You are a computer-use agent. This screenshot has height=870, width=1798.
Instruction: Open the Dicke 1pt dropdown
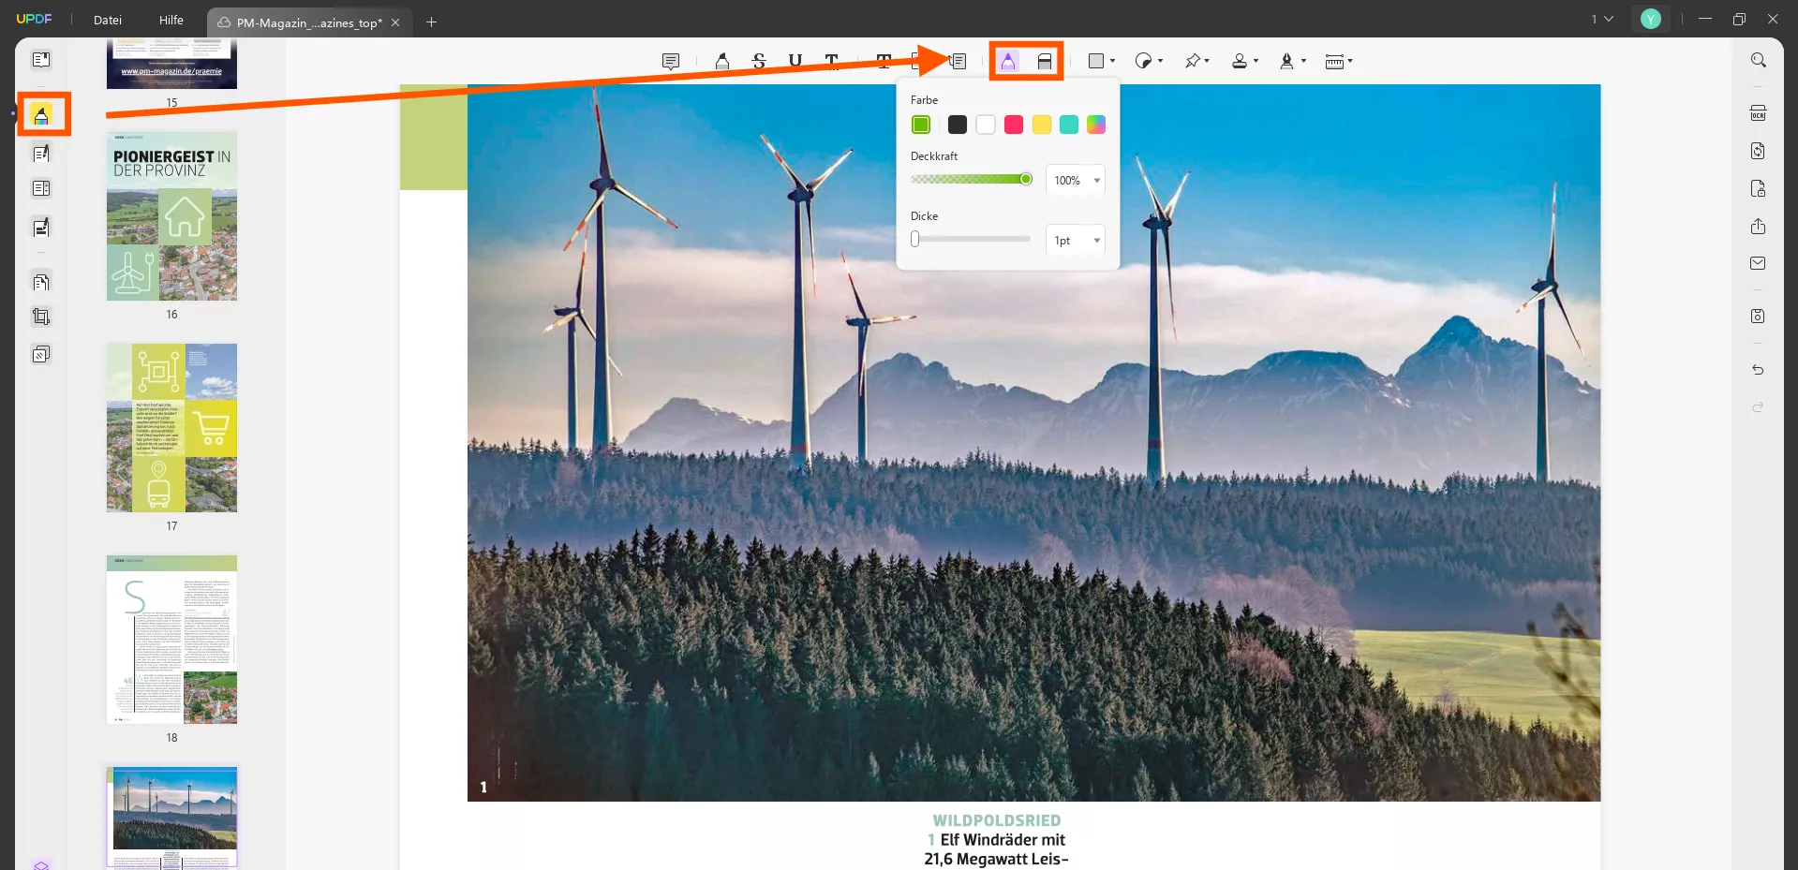[1074, 240]
